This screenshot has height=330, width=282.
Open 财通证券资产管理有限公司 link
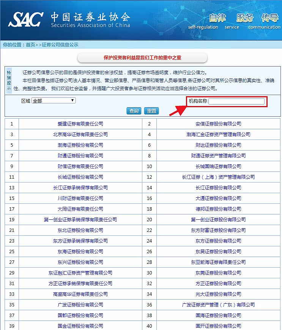pos(218,156)
